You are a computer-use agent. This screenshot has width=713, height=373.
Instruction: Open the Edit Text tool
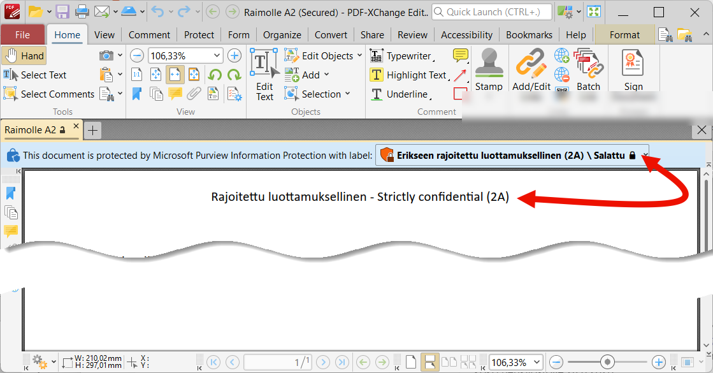pyautogui.click(x=264, y=75)
